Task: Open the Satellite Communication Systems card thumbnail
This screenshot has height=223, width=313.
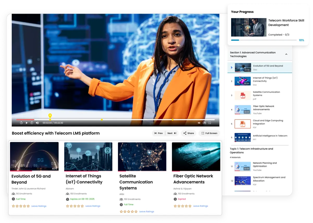Action: coord(142,156)
